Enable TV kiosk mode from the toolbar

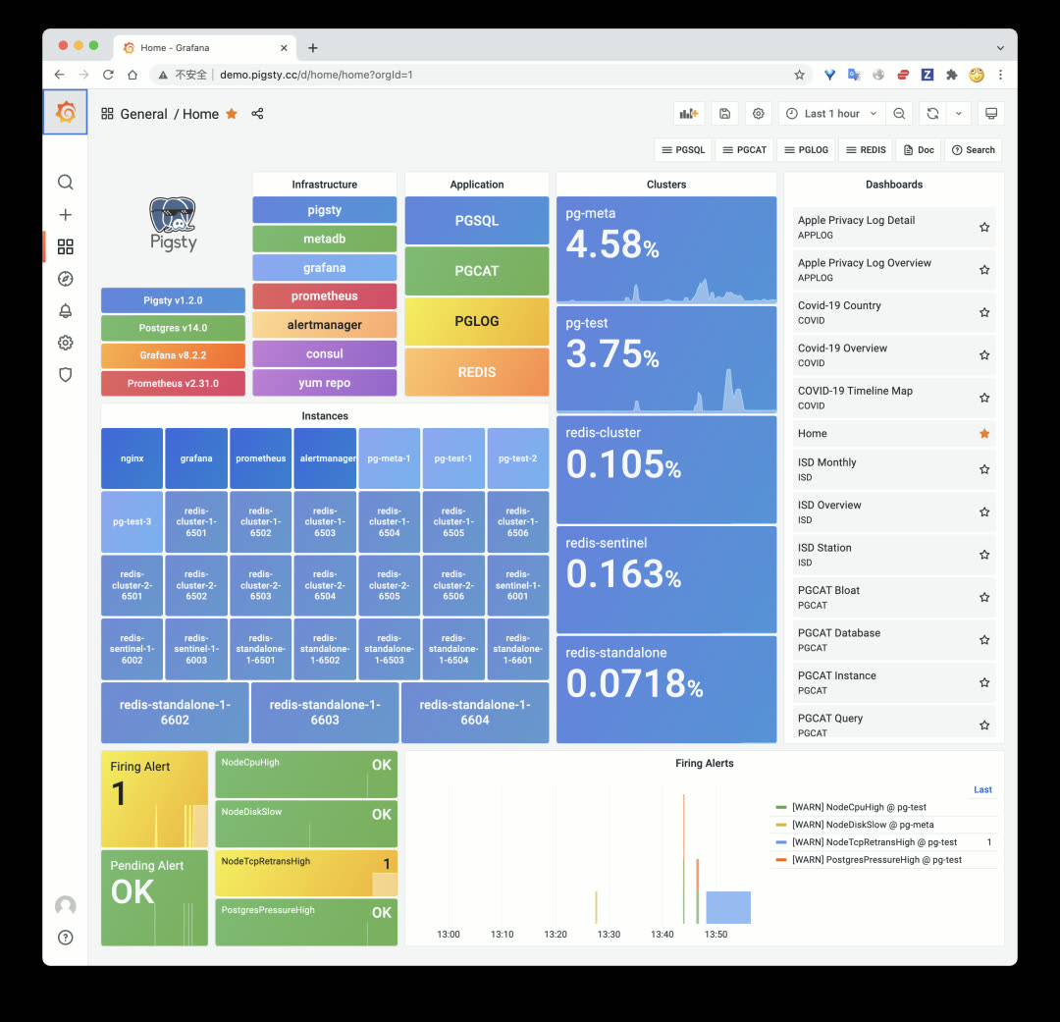click(x=990, y=113)
